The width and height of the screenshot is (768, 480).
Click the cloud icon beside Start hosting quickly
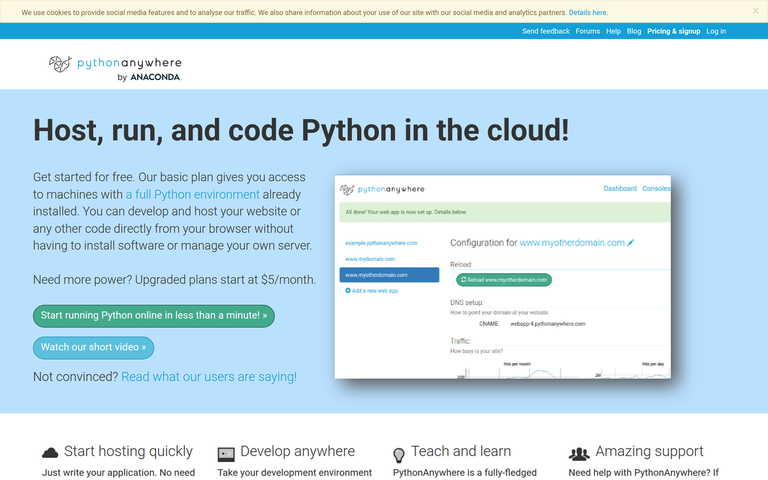(50, 453)
